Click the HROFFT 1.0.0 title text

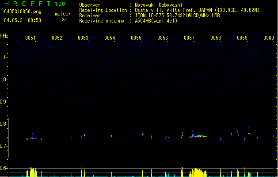click(34, 4)
